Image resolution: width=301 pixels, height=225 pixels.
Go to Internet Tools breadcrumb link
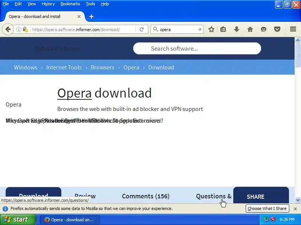[64, 67]
